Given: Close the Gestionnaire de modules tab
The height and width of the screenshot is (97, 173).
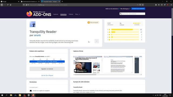Looking at the screenshot, I should [39, 2].
